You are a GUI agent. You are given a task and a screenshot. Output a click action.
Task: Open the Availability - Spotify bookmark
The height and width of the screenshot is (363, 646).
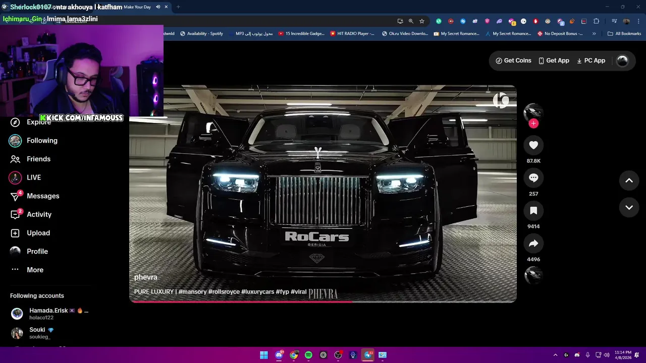tap(201, 34)
